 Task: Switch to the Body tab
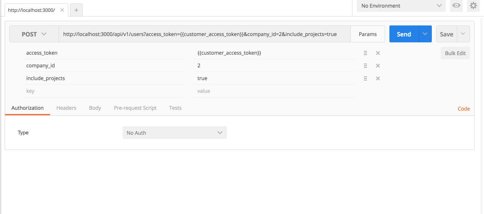pos(95,108)
